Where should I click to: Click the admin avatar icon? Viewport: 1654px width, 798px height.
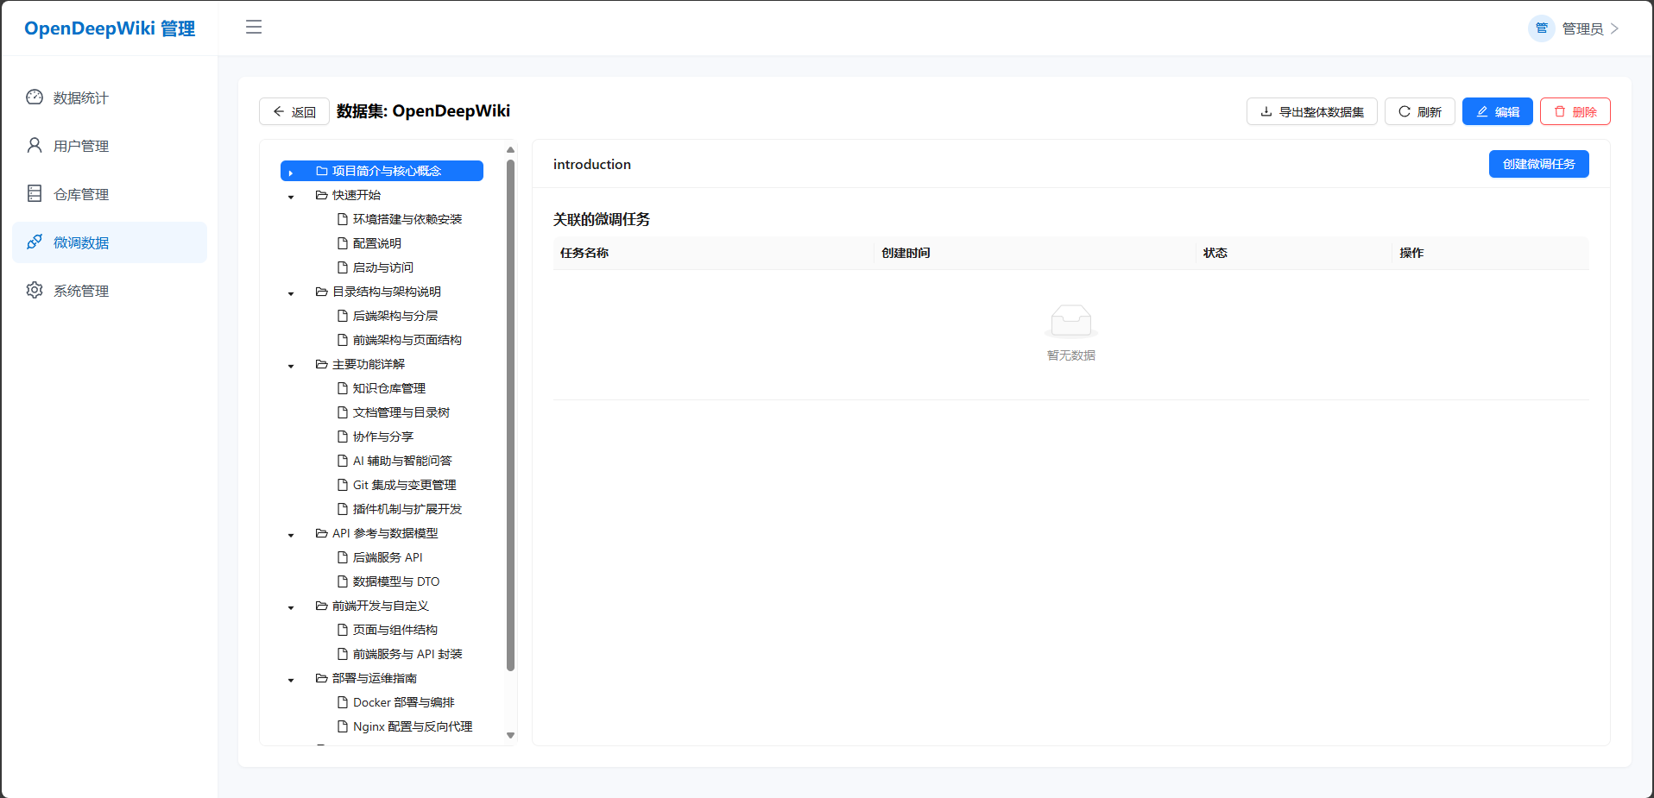coord(1542,28)
